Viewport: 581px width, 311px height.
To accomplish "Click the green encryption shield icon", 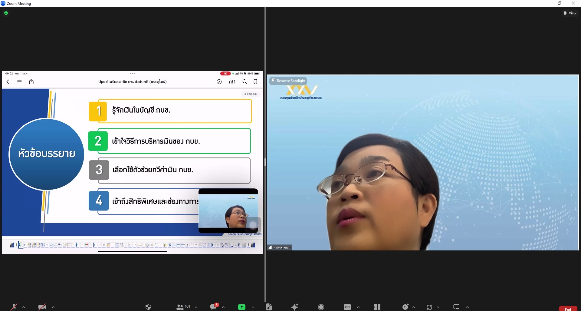I will pyautogui.click(x=6, y=13).
